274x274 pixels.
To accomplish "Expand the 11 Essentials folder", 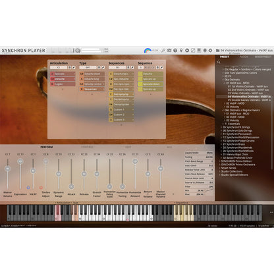I will tap(223, 124).
